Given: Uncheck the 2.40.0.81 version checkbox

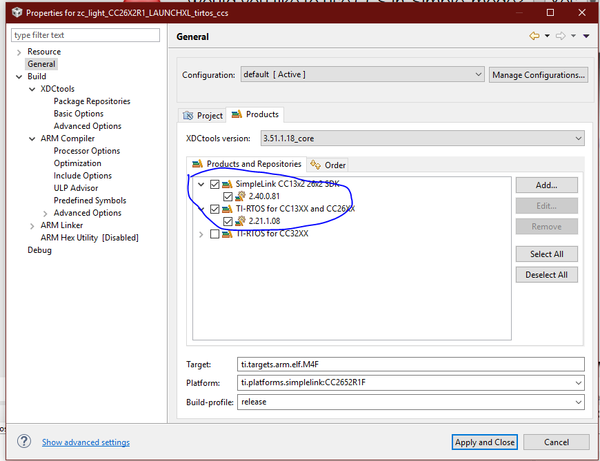Looking at the screenshot, I should click(228, 196).
